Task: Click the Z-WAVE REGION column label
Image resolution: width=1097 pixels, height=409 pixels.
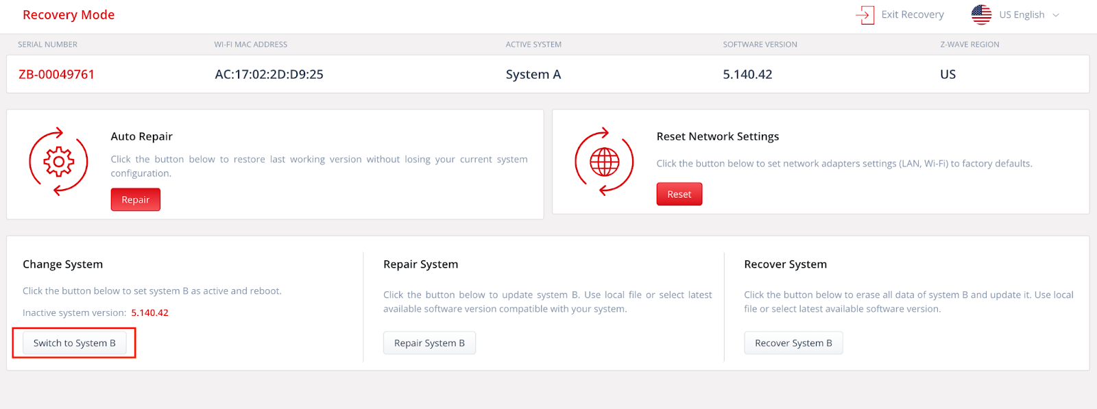Action: click(x=969, y=45)
